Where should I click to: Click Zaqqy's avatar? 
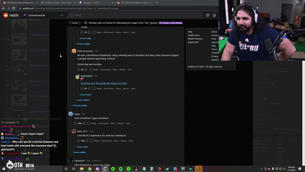point(71,114)
